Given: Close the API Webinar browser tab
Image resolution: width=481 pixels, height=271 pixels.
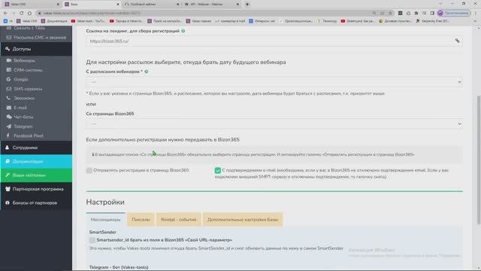Looking at the screenshot, I should tap(237, 5).
